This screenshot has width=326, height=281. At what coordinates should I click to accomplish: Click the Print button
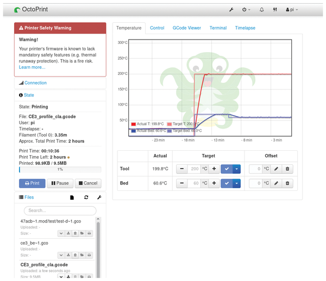pyautogui.click(x=32, y=183)
